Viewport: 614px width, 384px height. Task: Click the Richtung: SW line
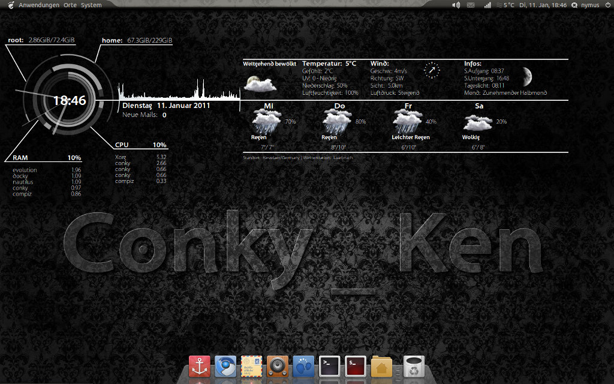pos(387,79)
